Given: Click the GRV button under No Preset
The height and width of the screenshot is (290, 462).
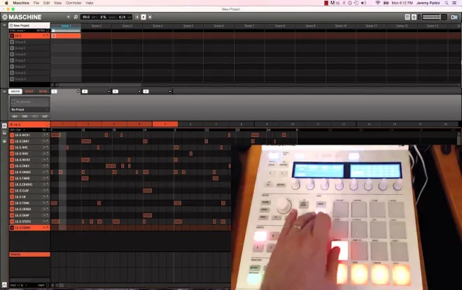Looking at the screenshot, I should [x=24, y=117].
